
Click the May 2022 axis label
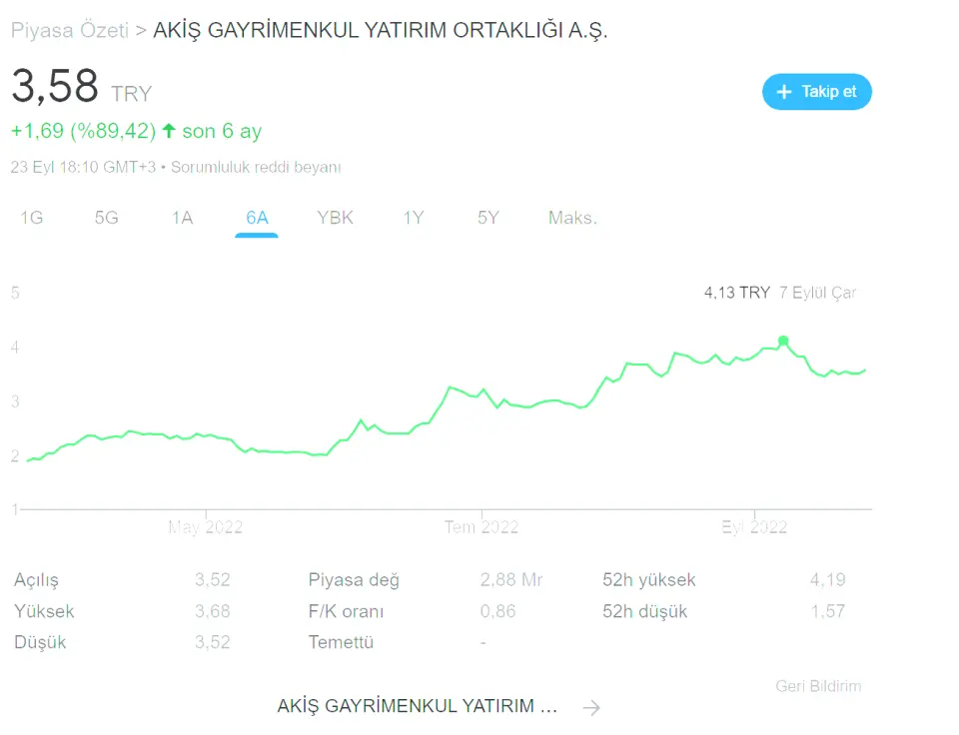[205, 527]
